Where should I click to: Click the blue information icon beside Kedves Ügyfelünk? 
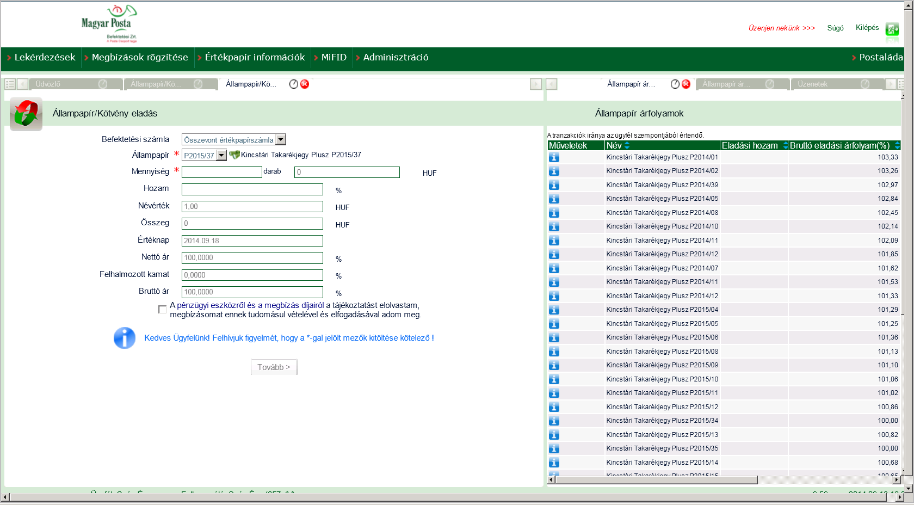point(125,338)
